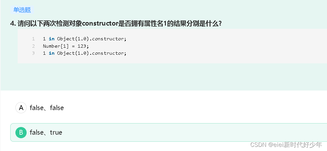Choose the "false、false" answer text
The height and width of the screenshot is (151, 327).
point(47,108)
